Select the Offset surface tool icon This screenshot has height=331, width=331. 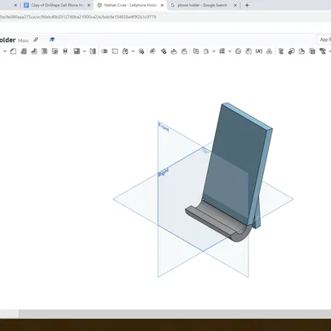[196, 51]
